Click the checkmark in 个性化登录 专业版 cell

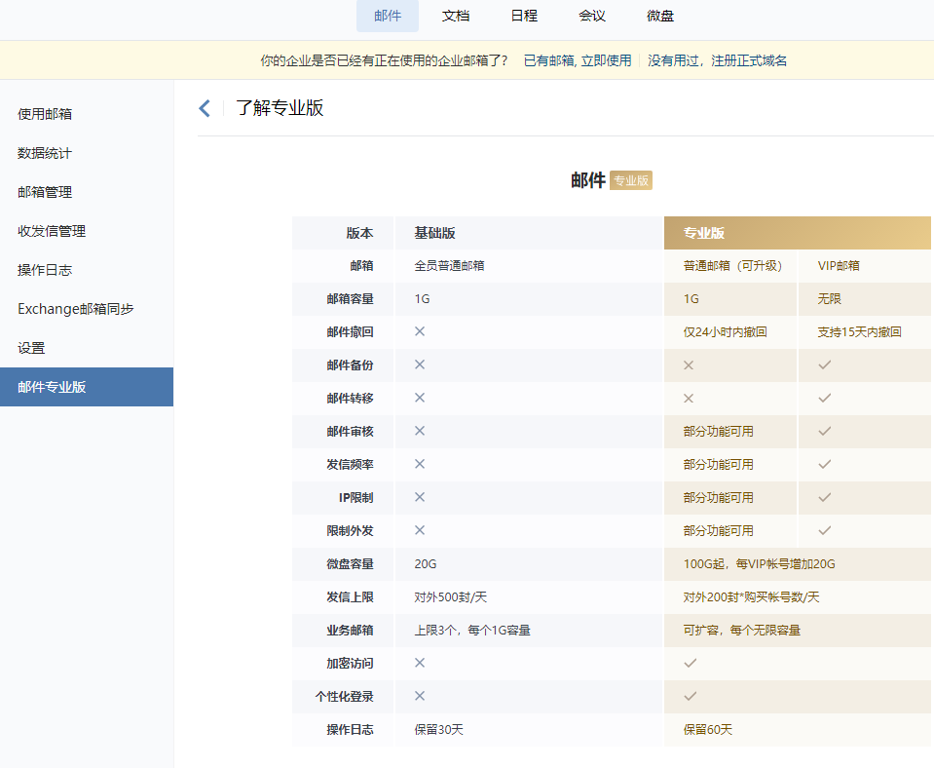[690, 696]
